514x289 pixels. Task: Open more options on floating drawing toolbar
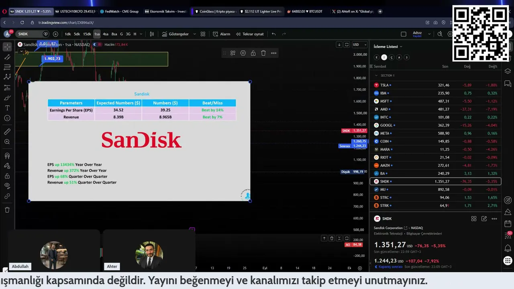(x=273, y=53)
